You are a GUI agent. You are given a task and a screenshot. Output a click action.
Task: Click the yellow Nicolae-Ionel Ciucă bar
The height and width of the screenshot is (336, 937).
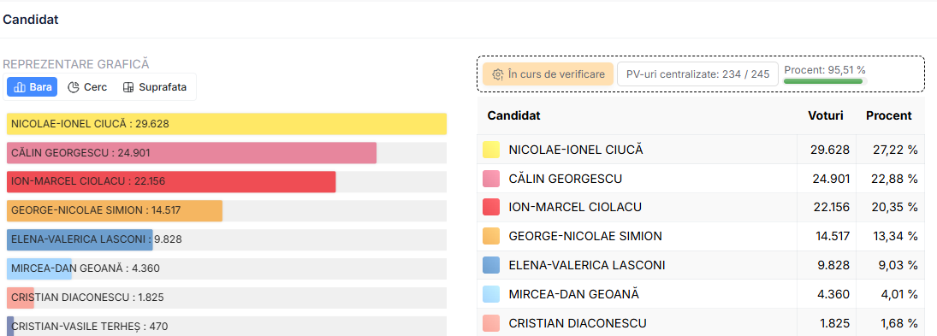tap(227, 123)
